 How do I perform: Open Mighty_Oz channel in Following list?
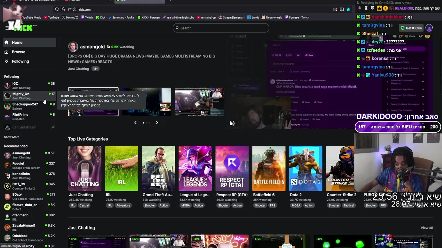(x=29, y=96)
